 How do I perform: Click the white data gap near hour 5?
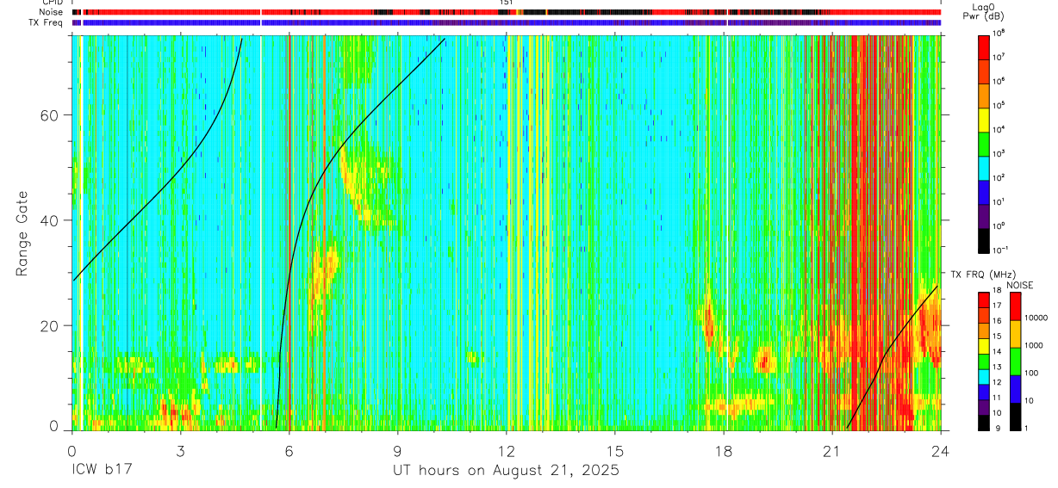pos(260,232)
